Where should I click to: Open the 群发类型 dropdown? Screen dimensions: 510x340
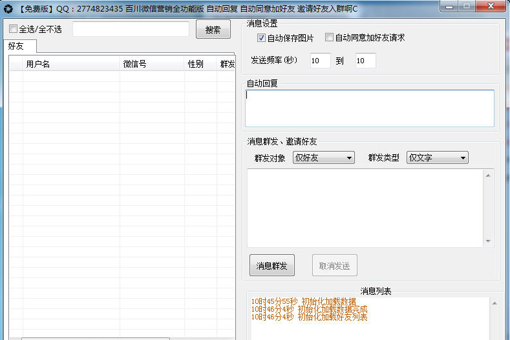coord(437,157)
